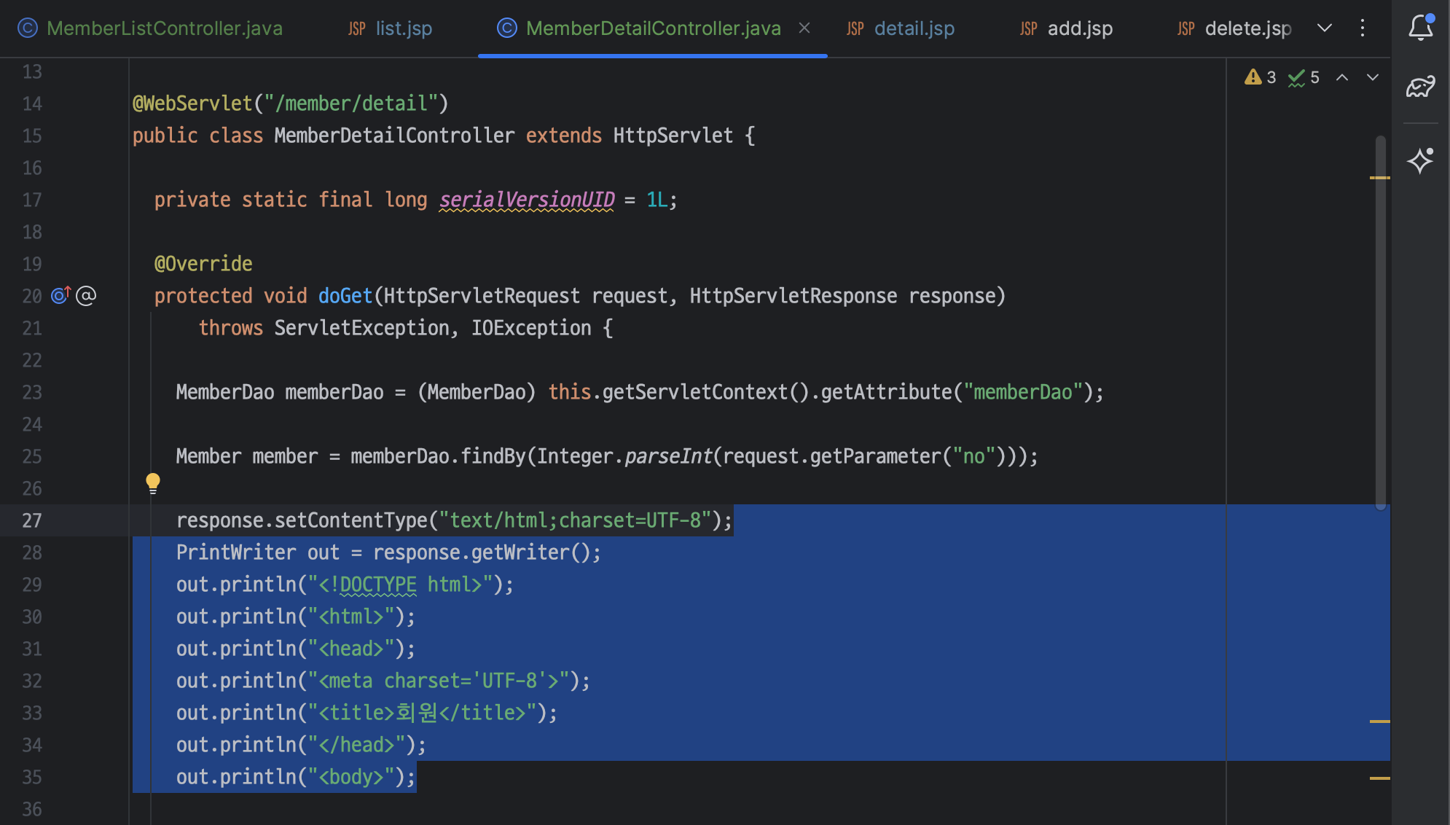The height and width of the screenshot is (825, 1450).
Task: Select the delete.jsp tab
Action: coord(1247,28)
